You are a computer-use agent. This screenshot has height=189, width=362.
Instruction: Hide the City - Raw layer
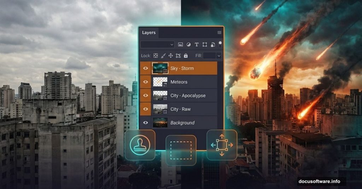click(x=145, y=109)
